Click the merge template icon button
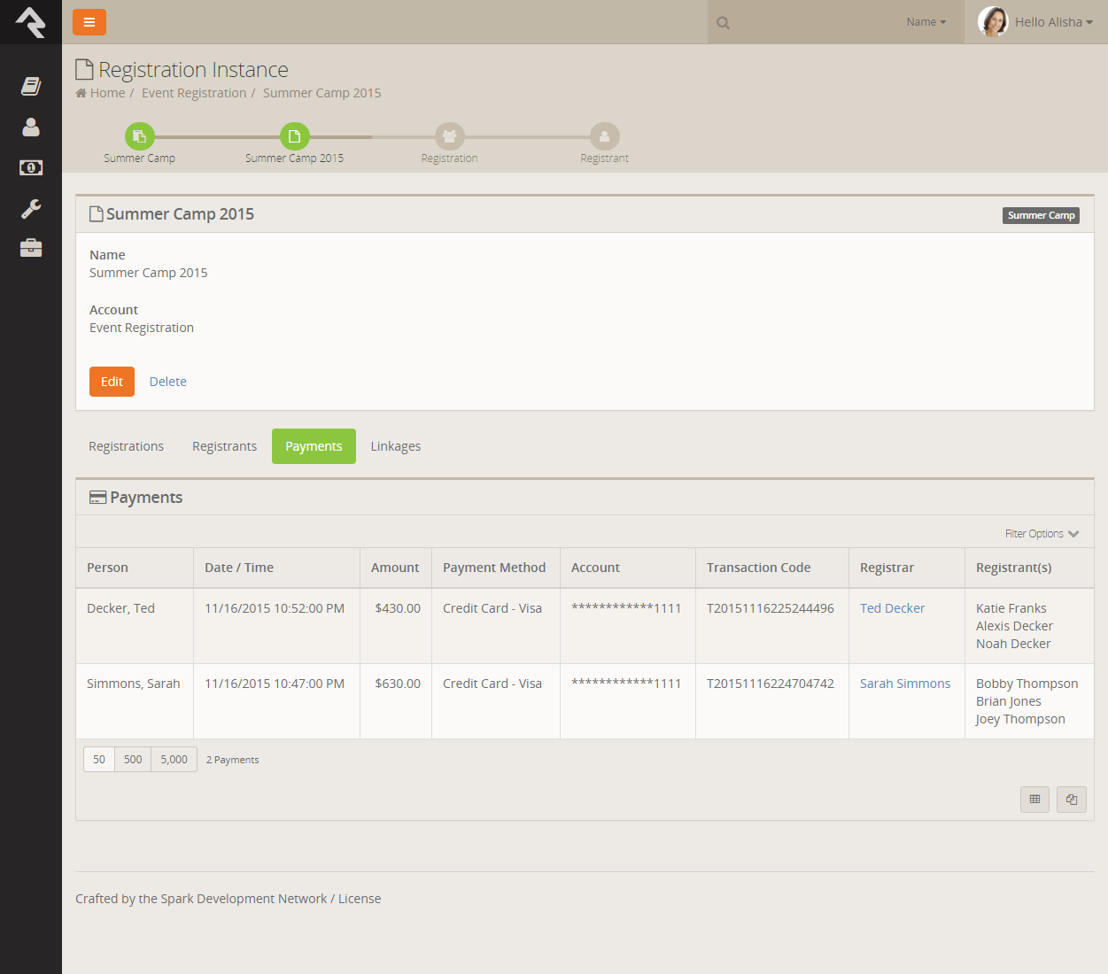This screenshot has width=1108, height=974. pos(1072,800)
